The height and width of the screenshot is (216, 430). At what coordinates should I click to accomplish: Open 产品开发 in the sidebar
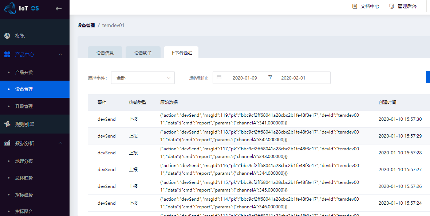point(24,72)
